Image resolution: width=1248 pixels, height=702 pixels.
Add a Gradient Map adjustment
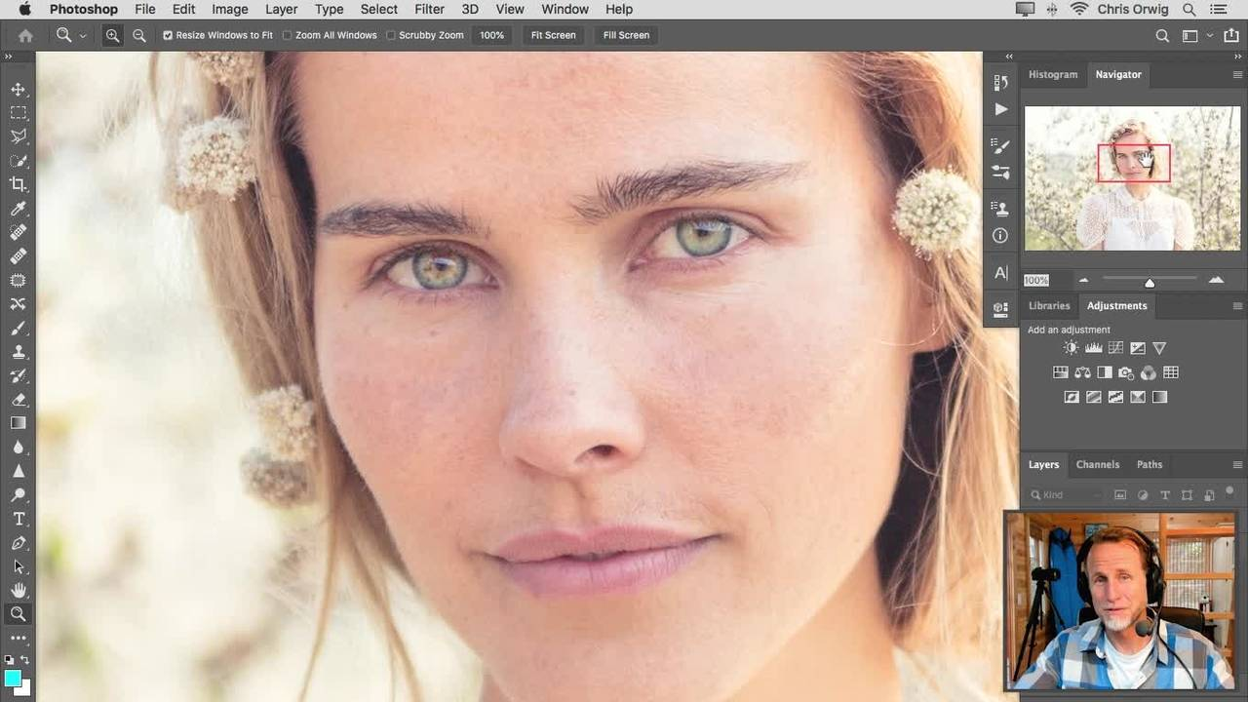[x=1159, y=397]
